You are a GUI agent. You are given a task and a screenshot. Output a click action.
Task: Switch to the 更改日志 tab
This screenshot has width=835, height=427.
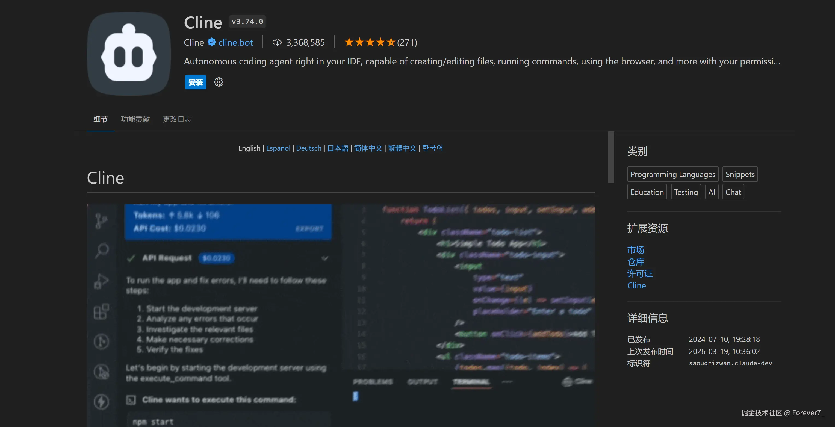click(177, 119)
